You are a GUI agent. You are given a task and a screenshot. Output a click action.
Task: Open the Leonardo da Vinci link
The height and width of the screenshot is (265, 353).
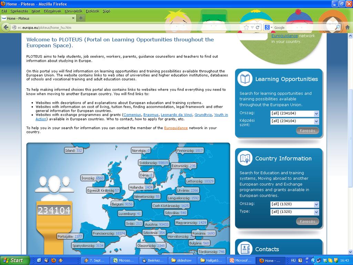[176, 115]
